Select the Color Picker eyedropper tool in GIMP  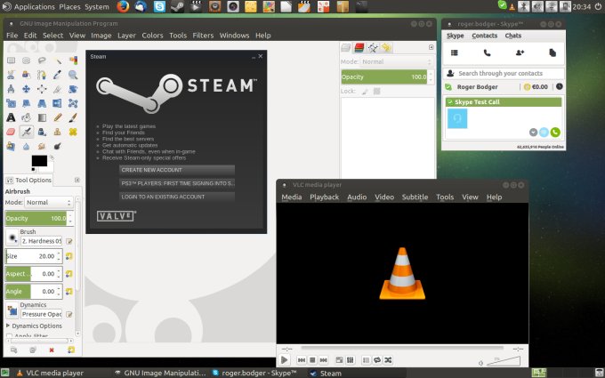pyautogui.click(x=58, y=75)
